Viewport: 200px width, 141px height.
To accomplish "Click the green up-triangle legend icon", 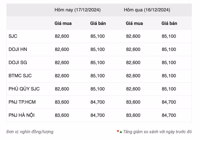I will (x=121, y=132).
